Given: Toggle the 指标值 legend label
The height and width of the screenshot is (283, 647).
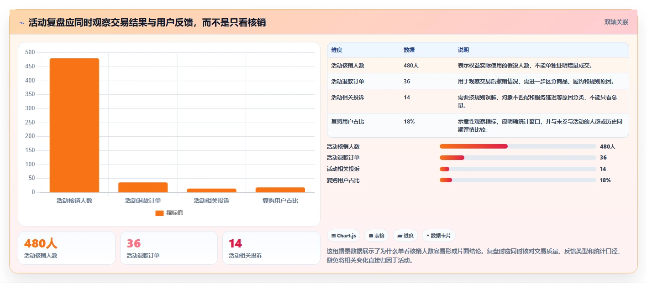Looking at the screenshot, I should (174, 213).
